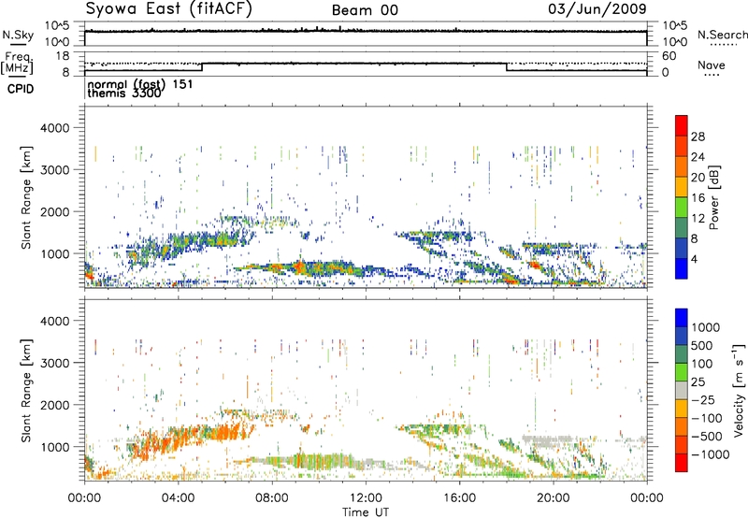Click the "-25" velocity colorbar value
The width and height of the screenshot is (748, 518).
point(701,399)
